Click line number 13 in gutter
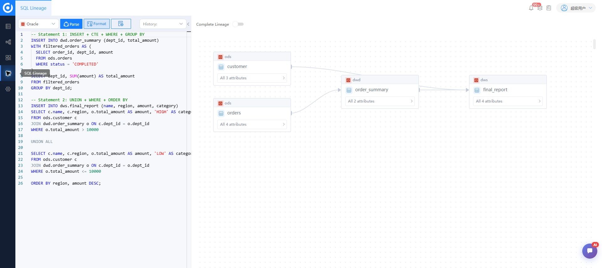Image resolution: width=602 pixels, height=268 pixels. [x=20, y=106]
